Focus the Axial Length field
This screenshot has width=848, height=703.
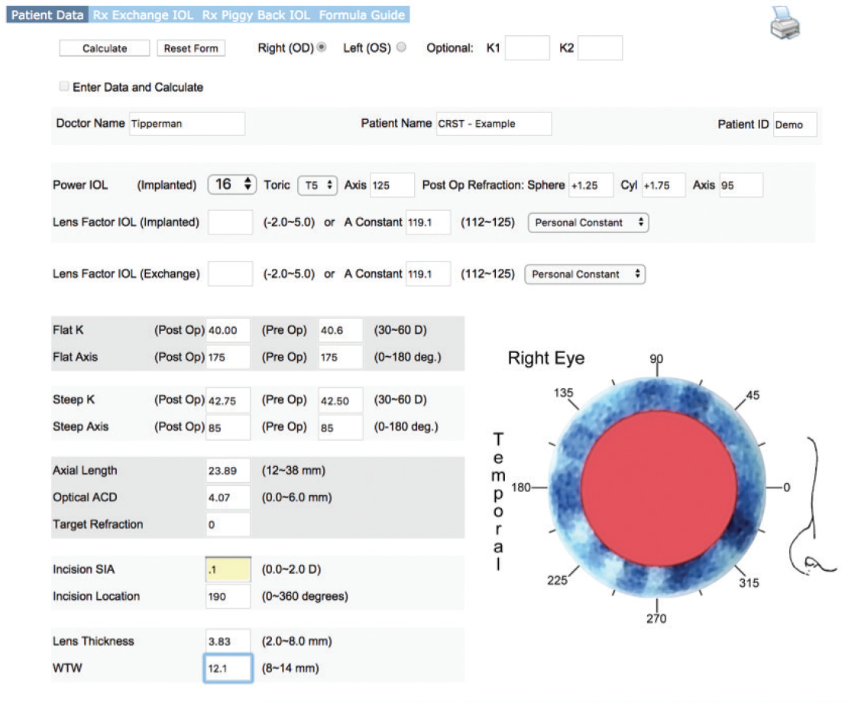(228, 471)
